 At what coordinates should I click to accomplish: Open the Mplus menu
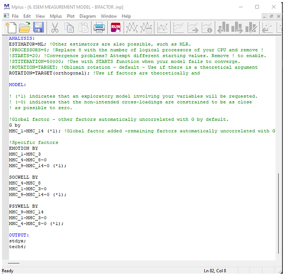56,16
